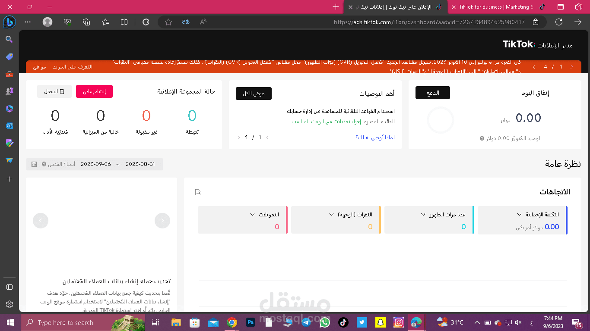The width and height of the screenshot is (590, 331).
Task: Start Read aloud from address bar
Action: point(203,22)
